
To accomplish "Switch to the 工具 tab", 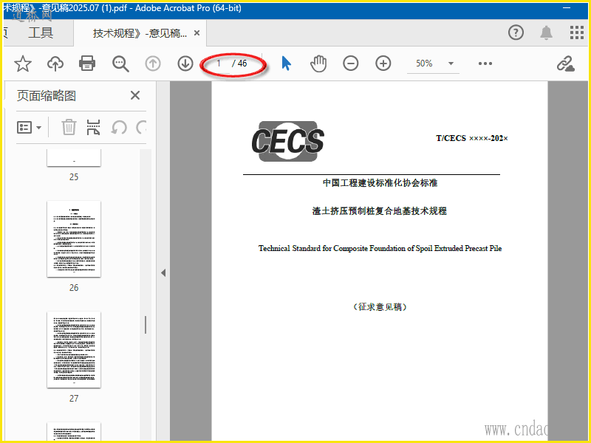I will pyautogui.click(x=41, y=32).
